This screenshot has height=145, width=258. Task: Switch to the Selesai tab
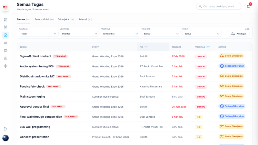tap(85, 19)
